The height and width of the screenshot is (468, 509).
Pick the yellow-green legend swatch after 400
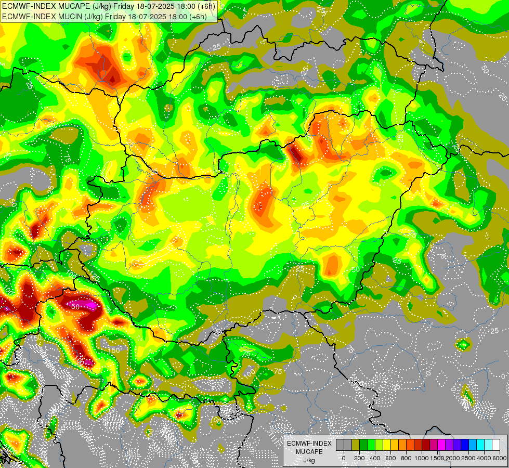[x=379, y=445]
